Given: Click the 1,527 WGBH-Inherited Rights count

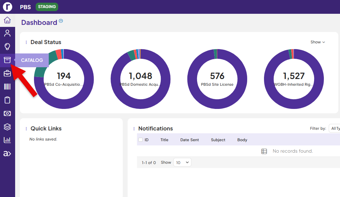Looking at the screenshot, I should [294, 76].
